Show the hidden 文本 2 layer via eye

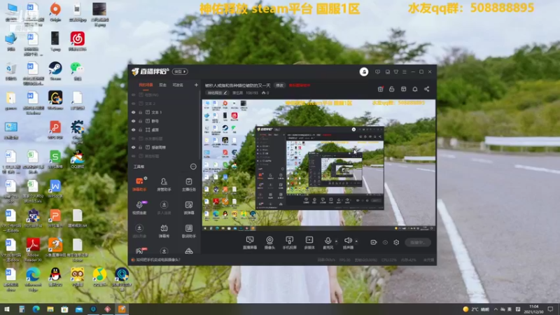click(134, 104)
